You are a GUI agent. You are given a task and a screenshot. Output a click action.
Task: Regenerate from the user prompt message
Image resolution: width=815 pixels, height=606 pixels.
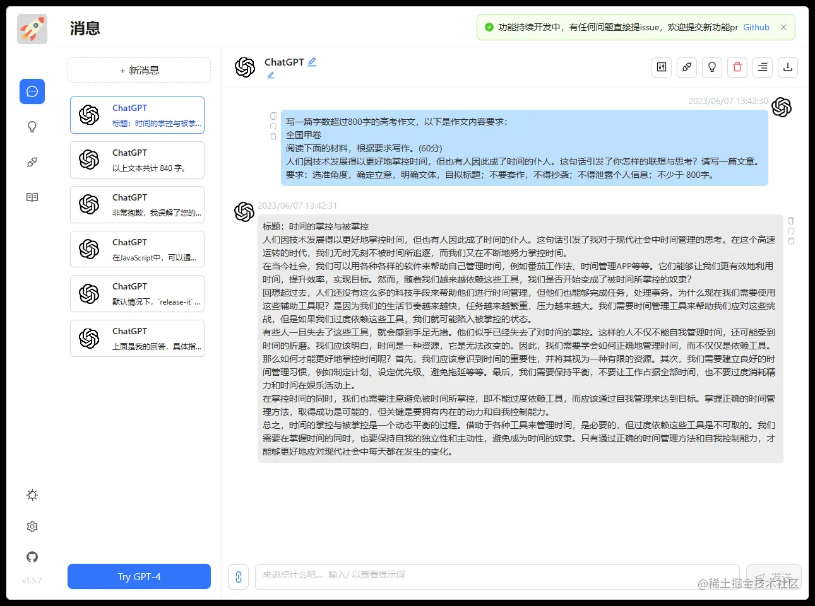coord(273,126)
